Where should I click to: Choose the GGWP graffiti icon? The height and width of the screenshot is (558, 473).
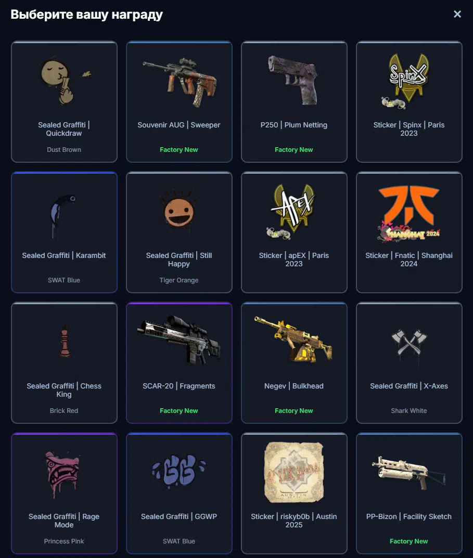[179, 470]
